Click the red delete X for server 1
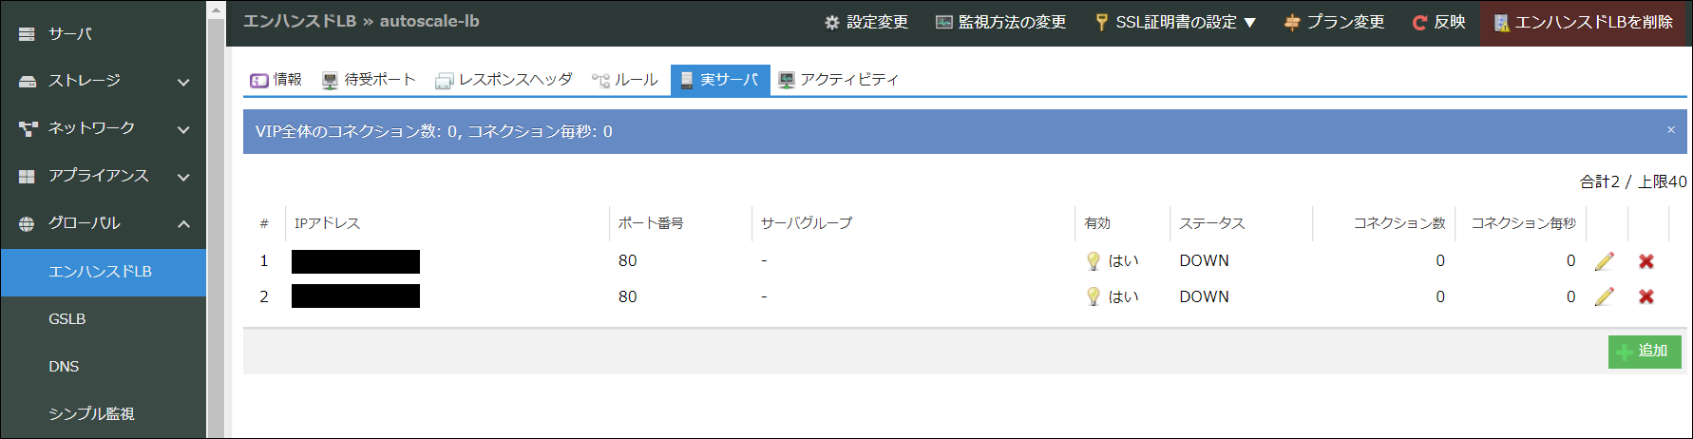The width and height of the screenshot is (1693, 439). coord(1646,261)
